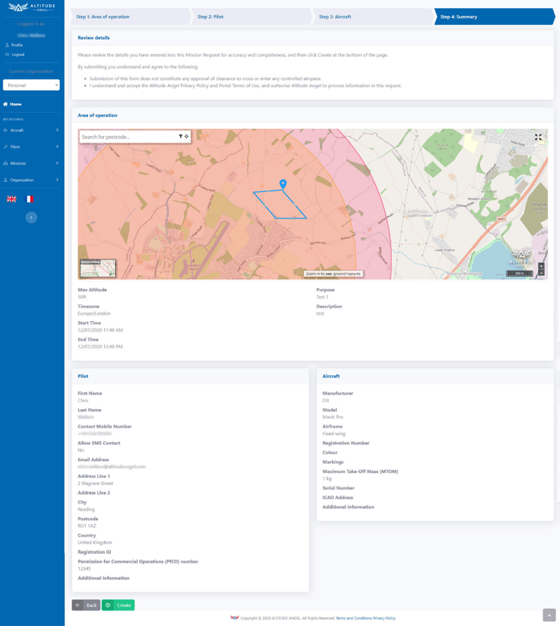Image resolution: width=560 pixels, height=626 pixels.
Task: Go to Home in the sidebar
Action: pyautogui.click(x=15, y=104)
